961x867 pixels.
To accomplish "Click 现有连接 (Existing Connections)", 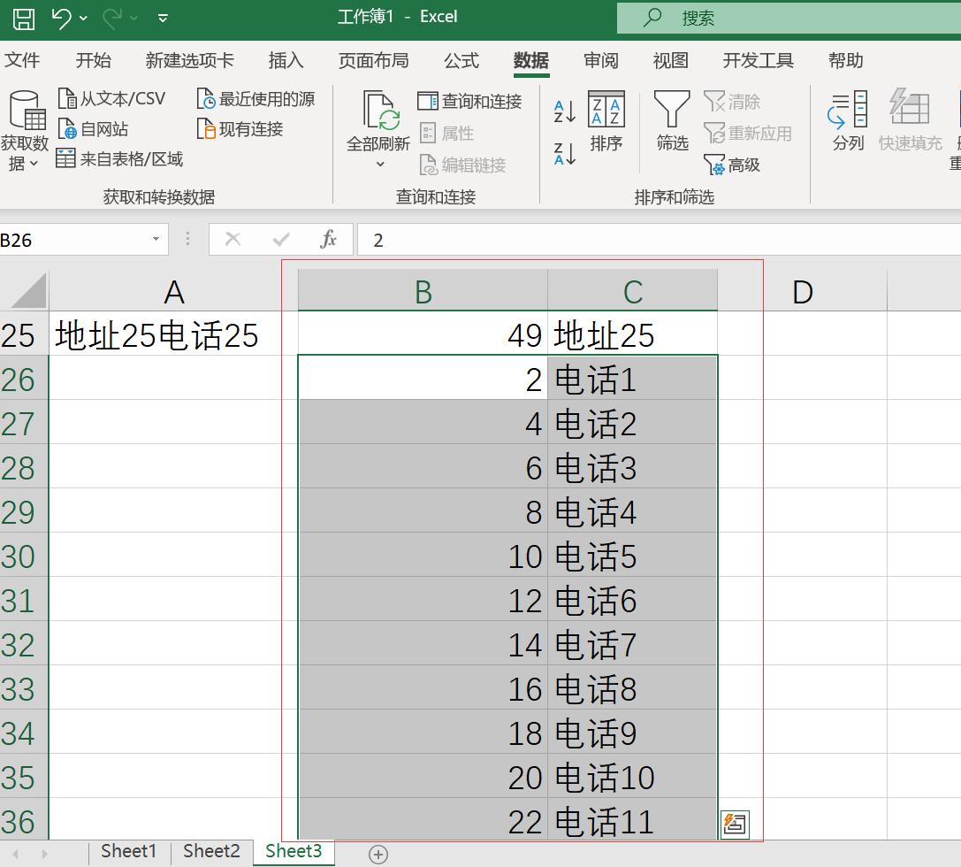I will [252, 131].
